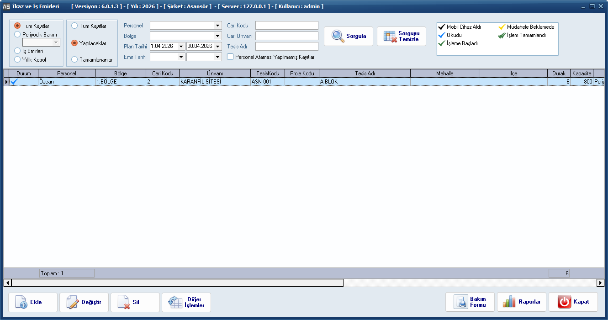Open the Plan Tarihi start date picker
This screenshot has width=608, height=320.
181,47
